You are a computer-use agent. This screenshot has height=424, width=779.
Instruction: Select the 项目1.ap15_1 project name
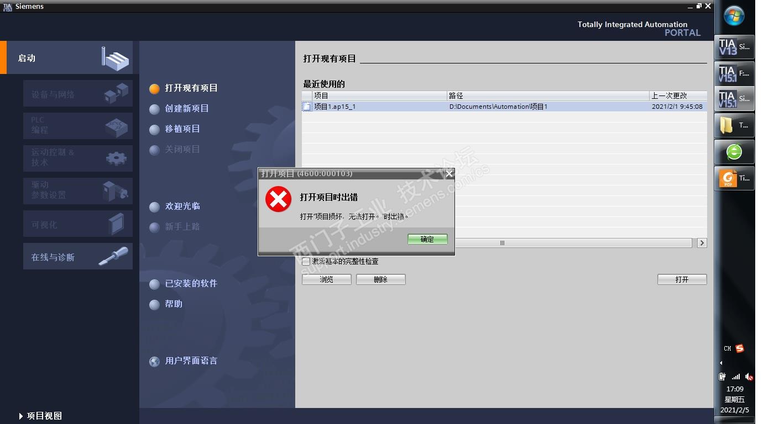[334, 107]
